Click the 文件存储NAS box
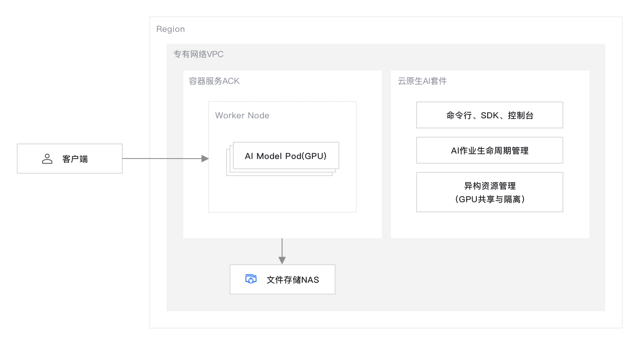 (x=283, y=279)
